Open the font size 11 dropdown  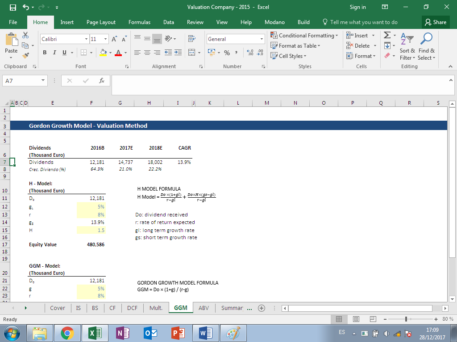[x=105, y=39]
